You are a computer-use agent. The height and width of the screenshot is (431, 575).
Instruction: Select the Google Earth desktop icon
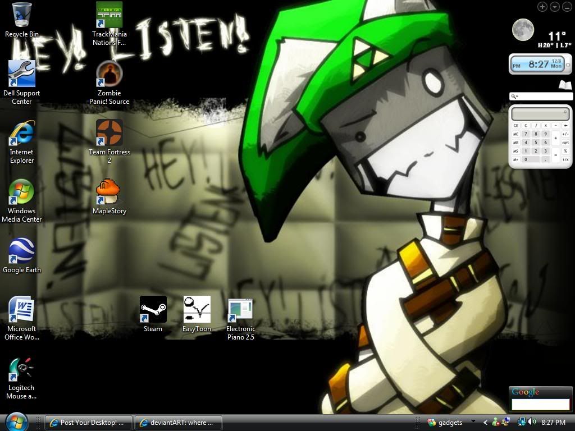pos(22,251)
